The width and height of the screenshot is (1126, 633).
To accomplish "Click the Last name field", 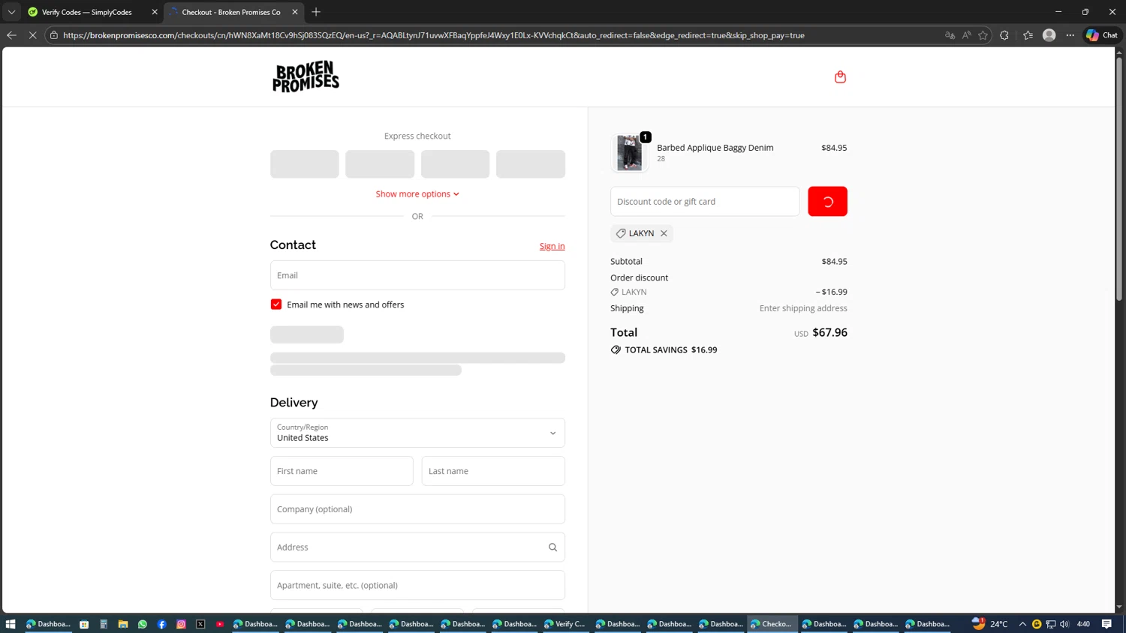I will tap(493, 471).
